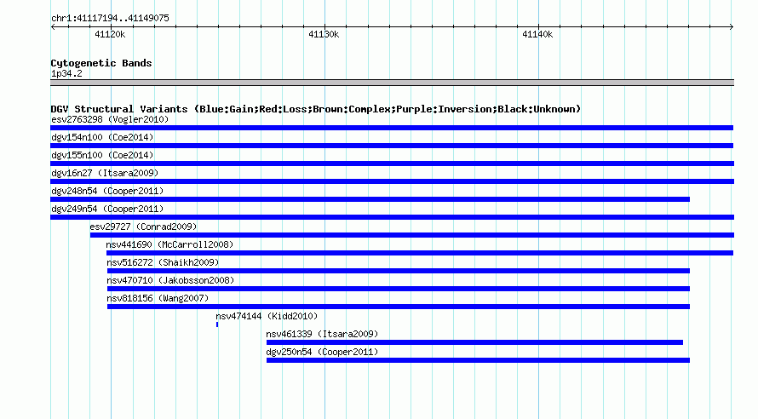Open variant dgv249n54 (Cooper2011)
This screenshot has width=758, height=419.
(x=107, y=209)
